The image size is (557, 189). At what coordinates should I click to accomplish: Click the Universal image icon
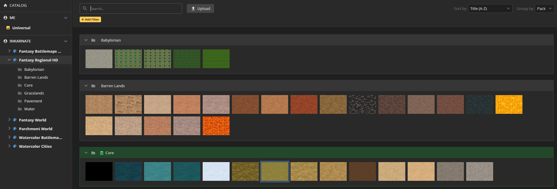8,28
